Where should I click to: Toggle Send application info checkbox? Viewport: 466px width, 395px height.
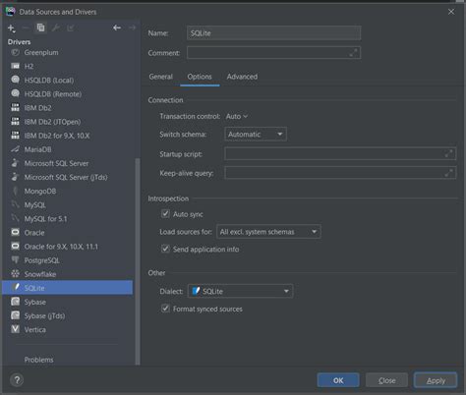165,249
